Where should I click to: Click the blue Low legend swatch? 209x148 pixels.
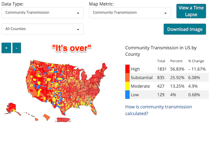pyautogui.click(x=127, y=95)
